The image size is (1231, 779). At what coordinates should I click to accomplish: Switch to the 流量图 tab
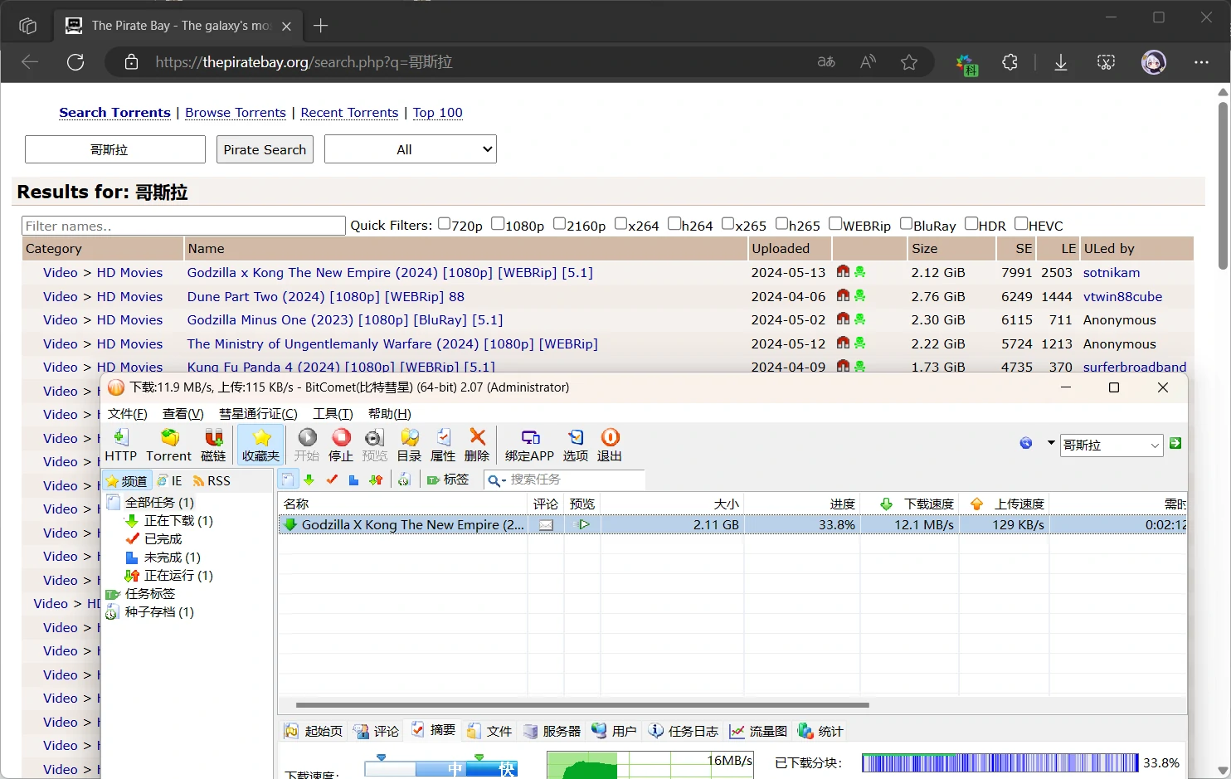click(x=758, y=731)
